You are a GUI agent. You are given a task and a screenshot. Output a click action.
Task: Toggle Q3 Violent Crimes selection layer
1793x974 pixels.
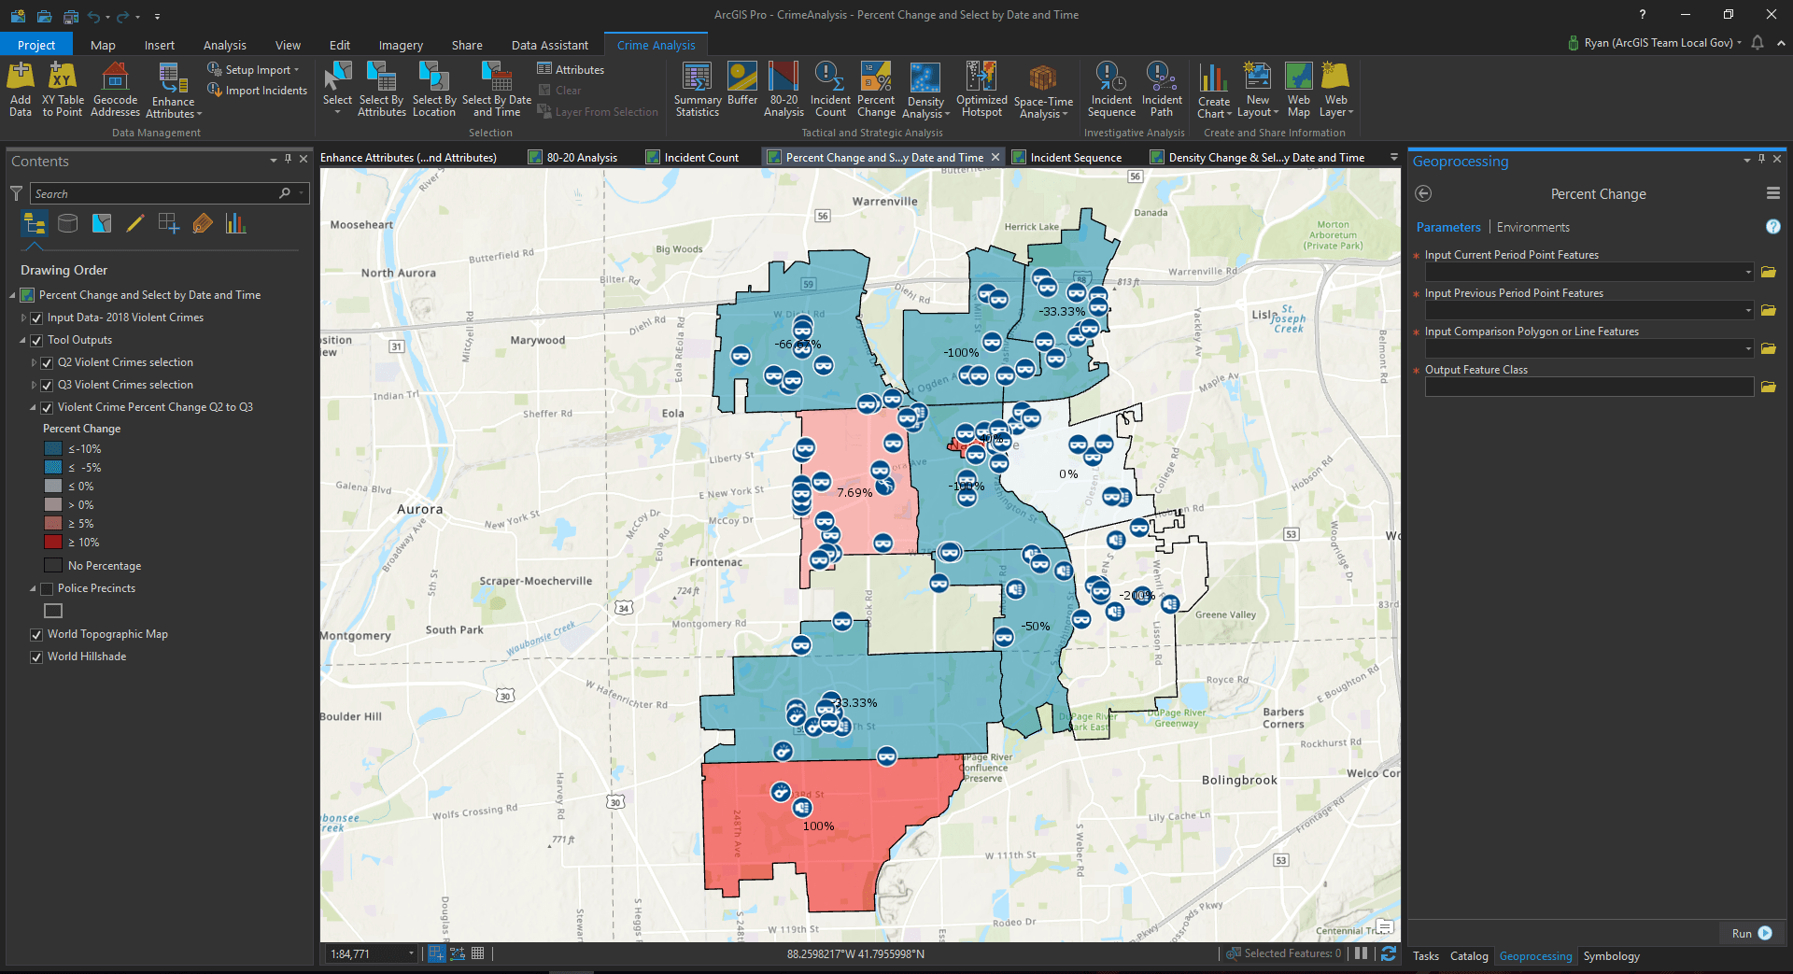(x=47, y=385)
